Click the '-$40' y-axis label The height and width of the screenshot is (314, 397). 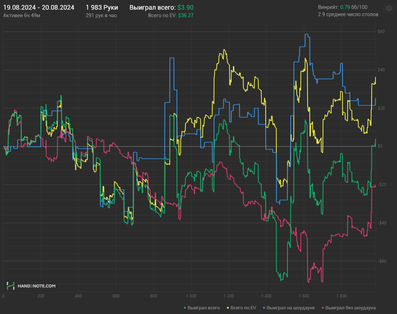click(x=382, y=223)
